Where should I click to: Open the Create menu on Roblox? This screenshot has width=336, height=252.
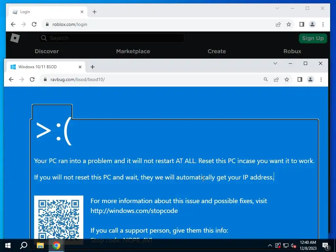pyautogui.click(x=217, y=51)
